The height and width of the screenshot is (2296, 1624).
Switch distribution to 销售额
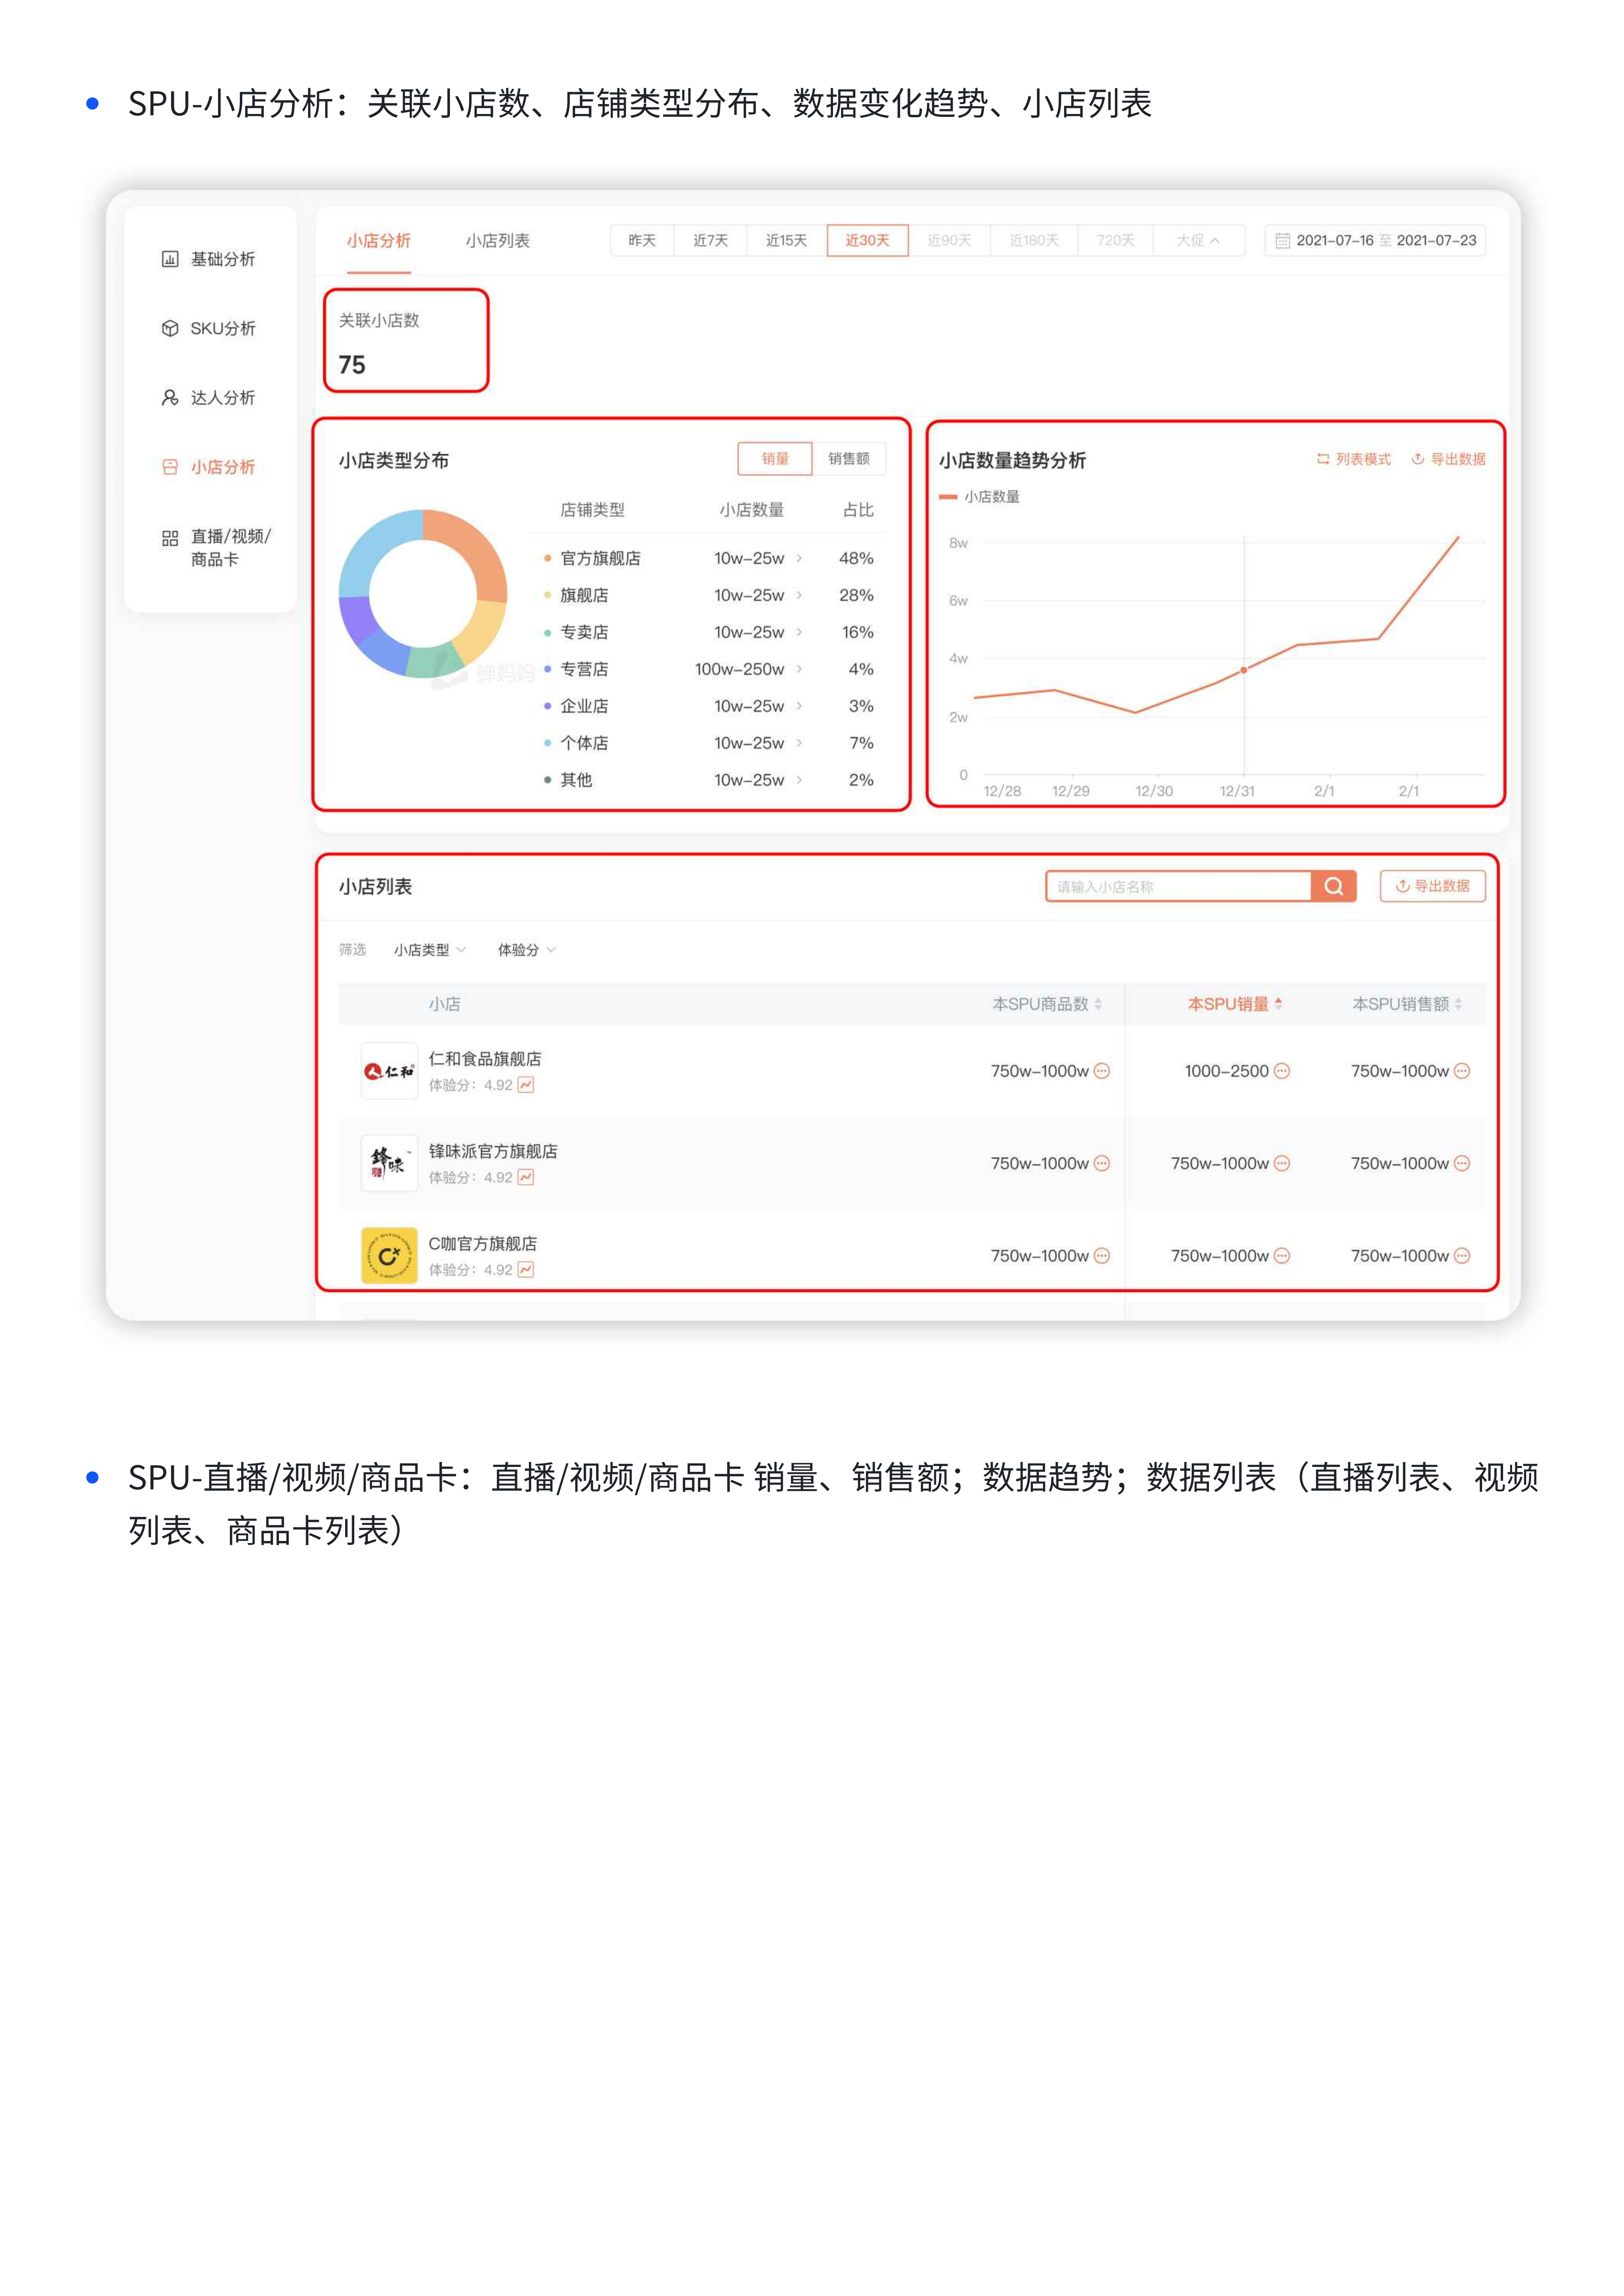(x=849, y=459)
